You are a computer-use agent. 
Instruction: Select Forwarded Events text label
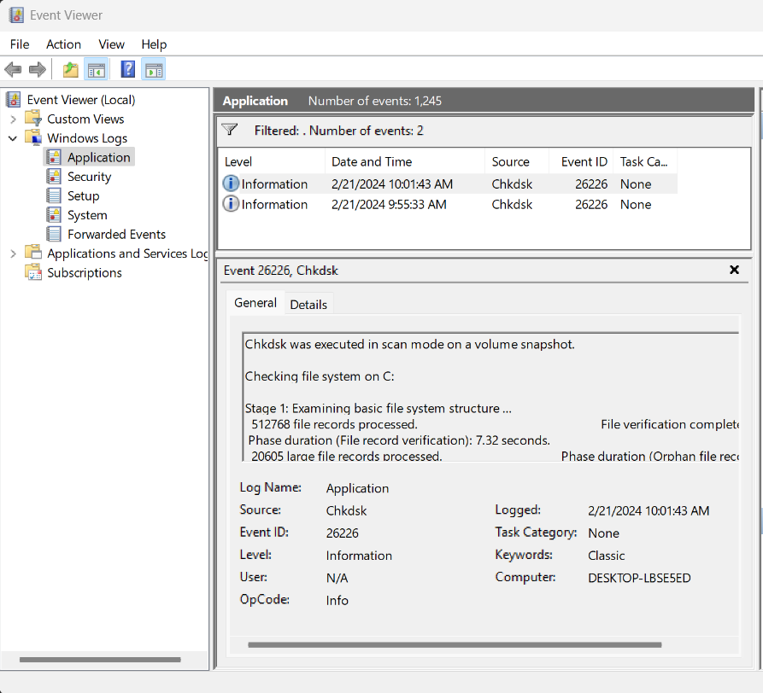(117, 234)
